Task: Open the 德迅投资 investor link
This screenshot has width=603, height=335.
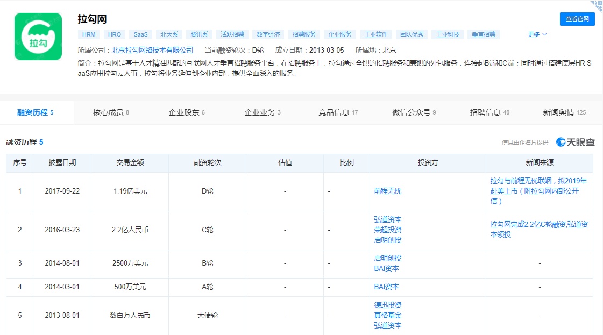Action: (387, 305)
